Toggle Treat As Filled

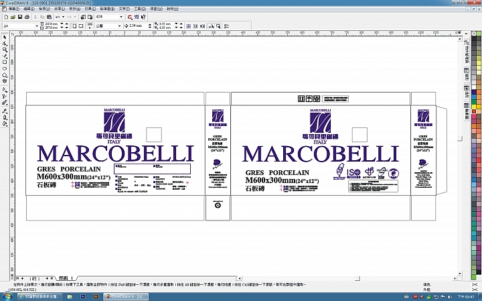pos(218,26)
